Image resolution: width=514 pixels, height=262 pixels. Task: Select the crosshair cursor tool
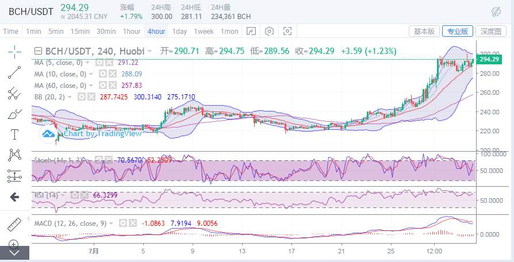[14, 51]
